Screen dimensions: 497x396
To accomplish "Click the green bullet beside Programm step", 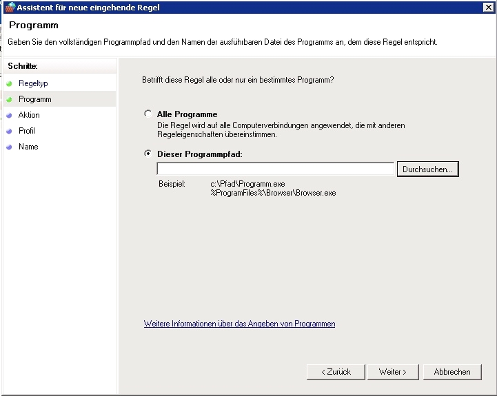I will (x=9, y=99).
